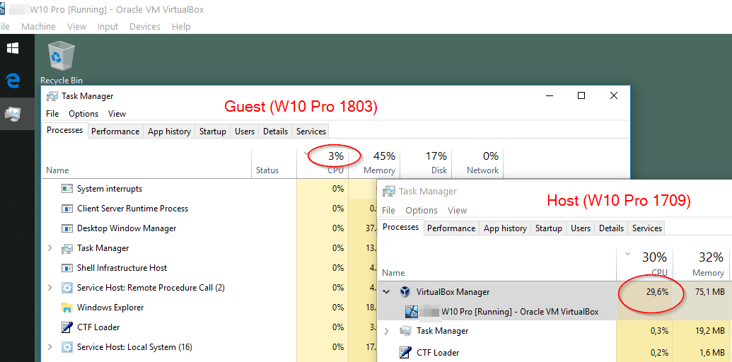Image resolution: width=732 pixels, height=362 pixels.
Task: Click Windows Explorer folder icon
Action: [x=67, y=308]
